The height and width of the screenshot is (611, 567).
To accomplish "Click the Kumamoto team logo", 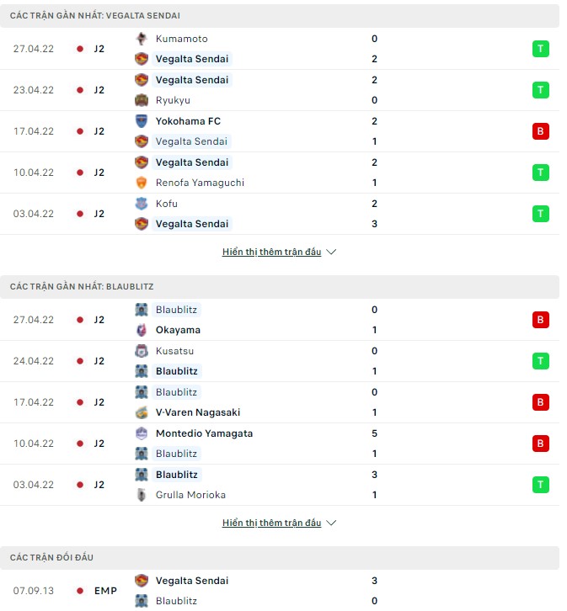I will click(x=142, y=39).
